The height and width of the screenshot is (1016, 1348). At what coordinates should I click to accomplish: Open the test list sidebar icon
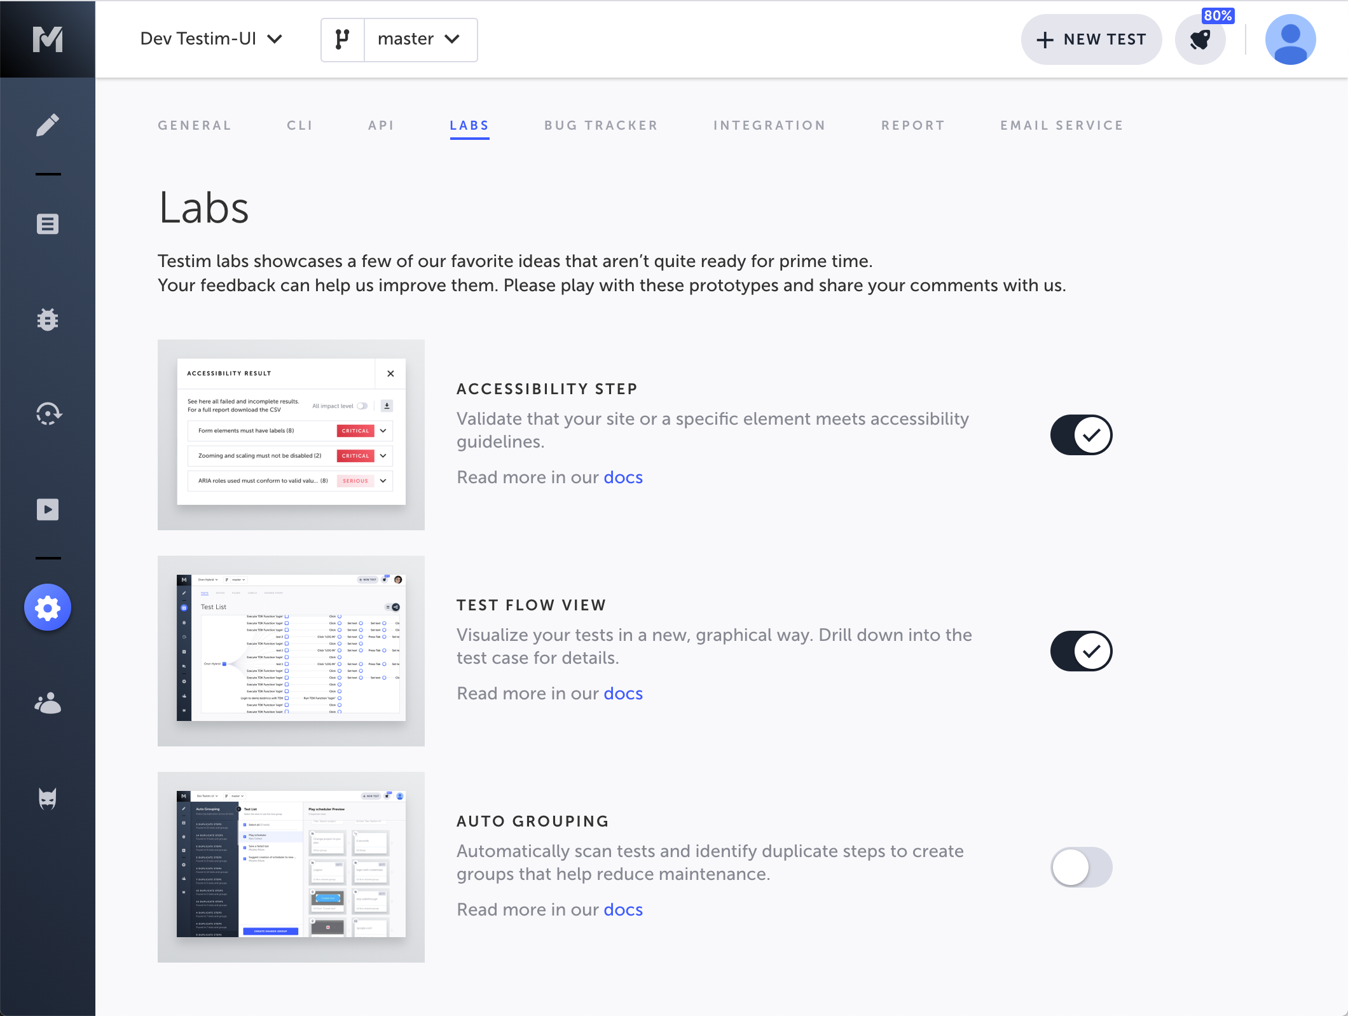click(x=48, y=224)
